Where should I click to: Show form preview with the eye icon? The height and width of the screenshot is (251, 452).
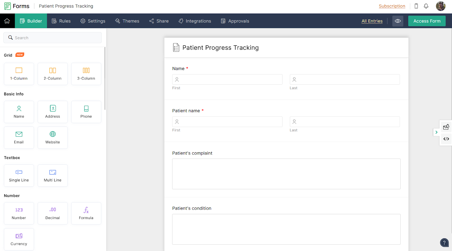(x=398, y=21)
